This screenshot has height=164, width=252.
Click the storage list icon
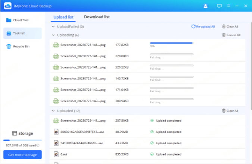(x=15, y=133)
